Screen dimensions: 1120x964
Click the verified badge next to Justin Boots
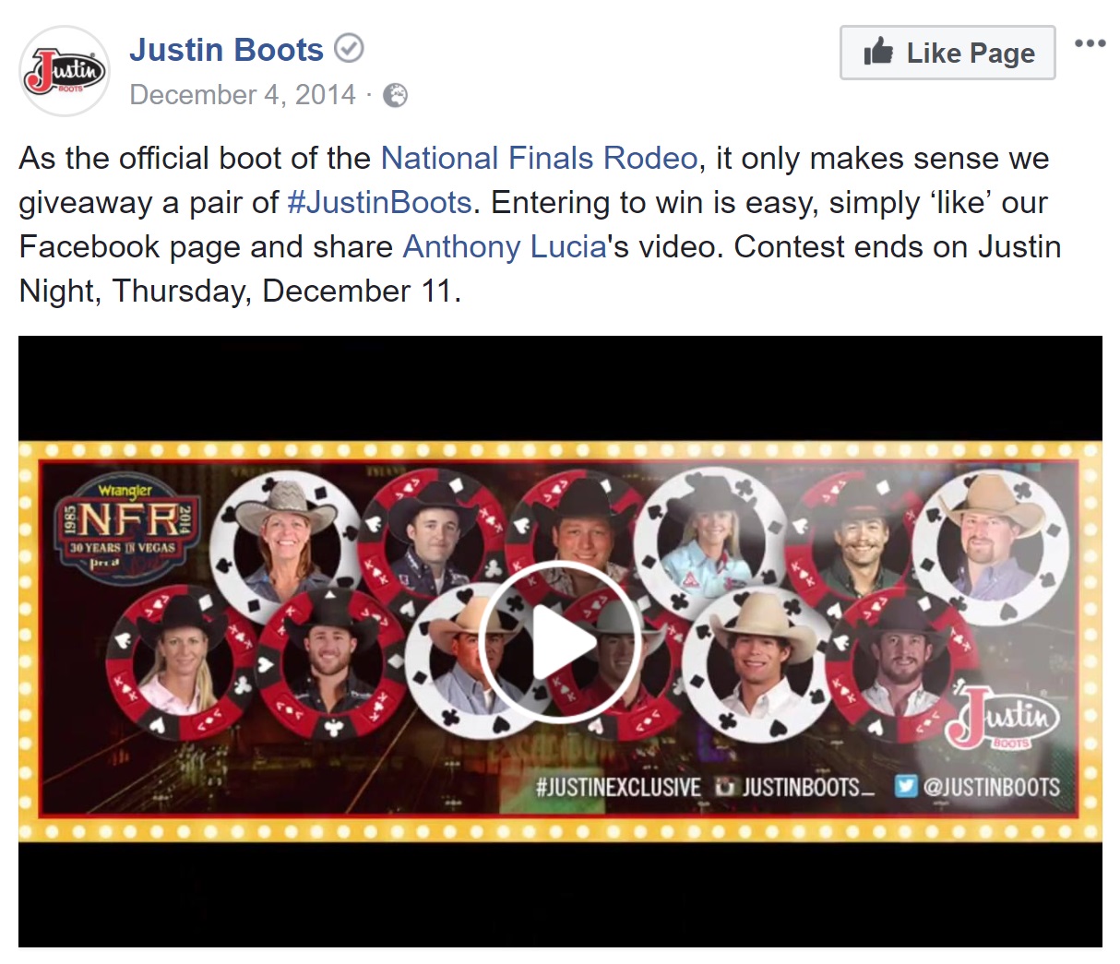pyautogui.click(x=349, y=49)
